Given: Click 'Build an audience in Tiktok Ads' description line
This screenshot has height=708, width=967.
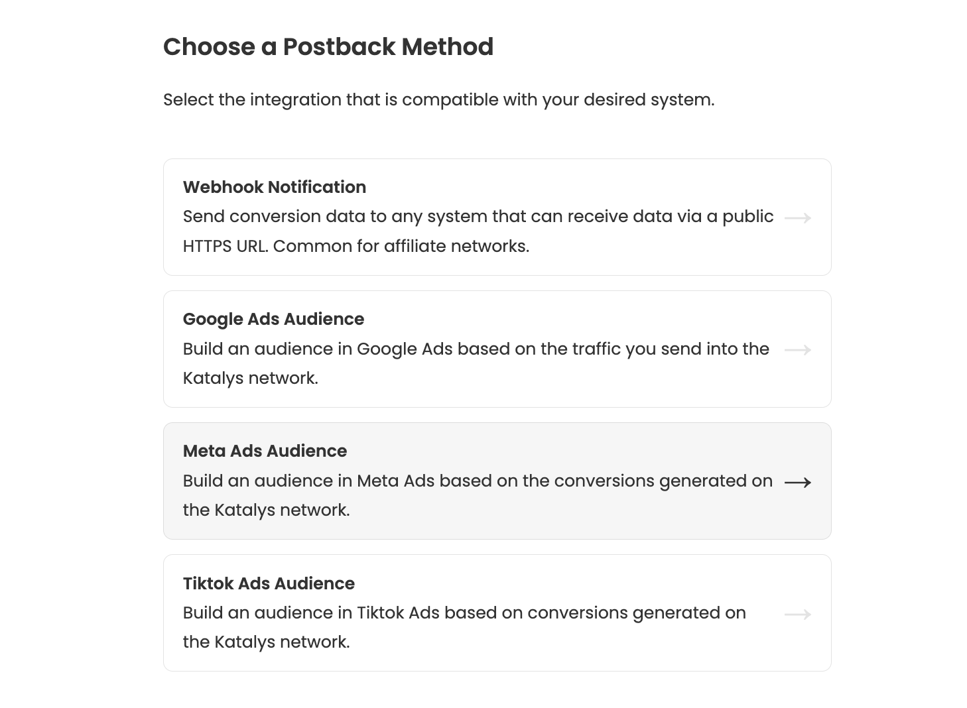Looking at the screenshot, I should [464, 613].
